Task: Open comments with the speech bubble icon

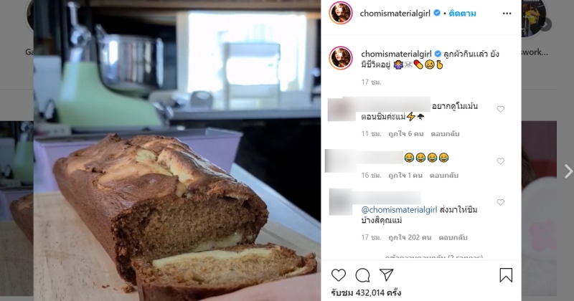Action: 362,275
